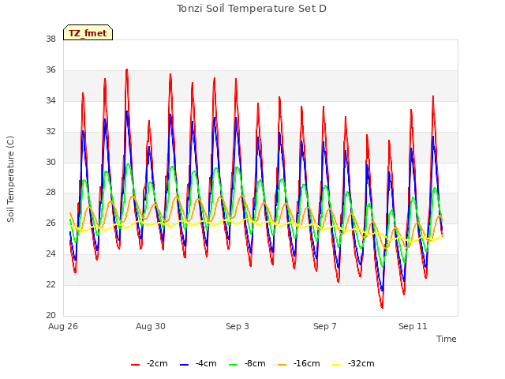Click the green -8cm legend swatch

point(233,365)
